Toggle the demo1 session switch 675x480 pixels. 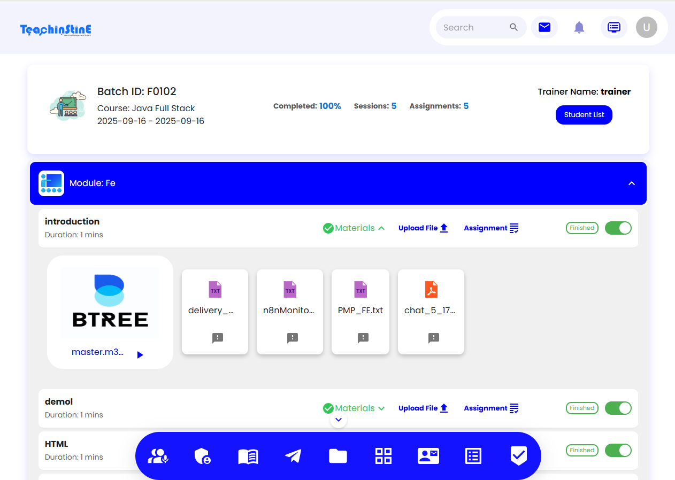coord(618,408)
